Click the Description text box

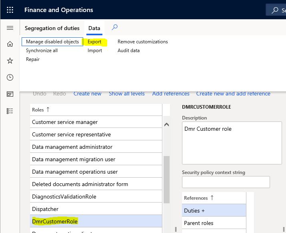coord(232,143)
